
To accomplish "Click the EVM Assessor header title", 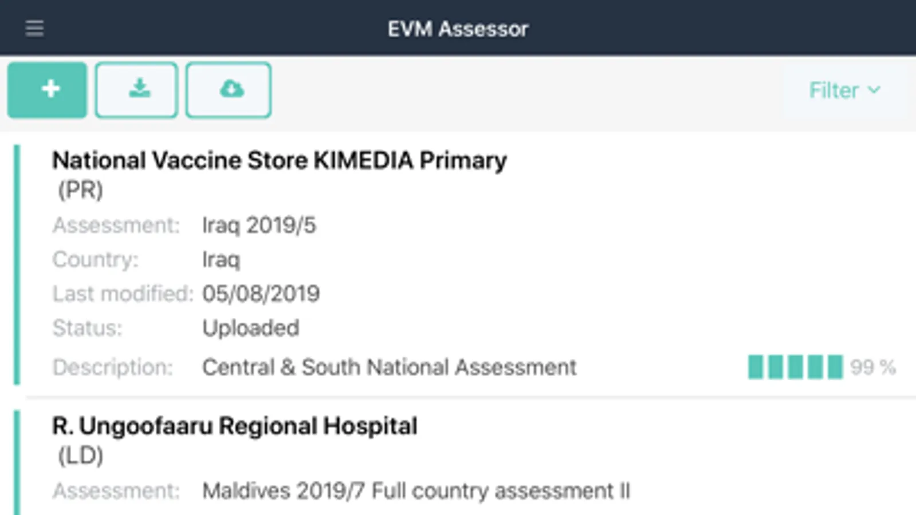I will (458, 29).
